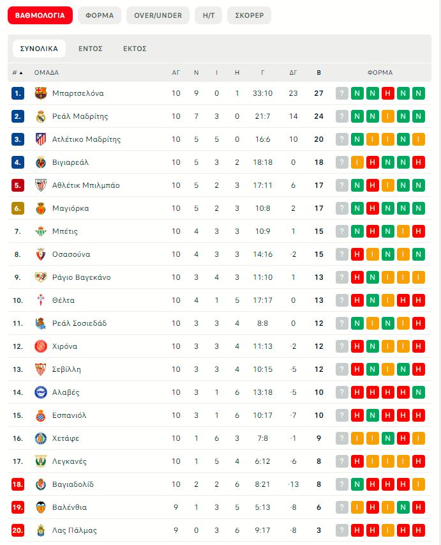Click the Valencia bat crest icon
The height and width of the screenshot is (545, 441).
(41, 507)
